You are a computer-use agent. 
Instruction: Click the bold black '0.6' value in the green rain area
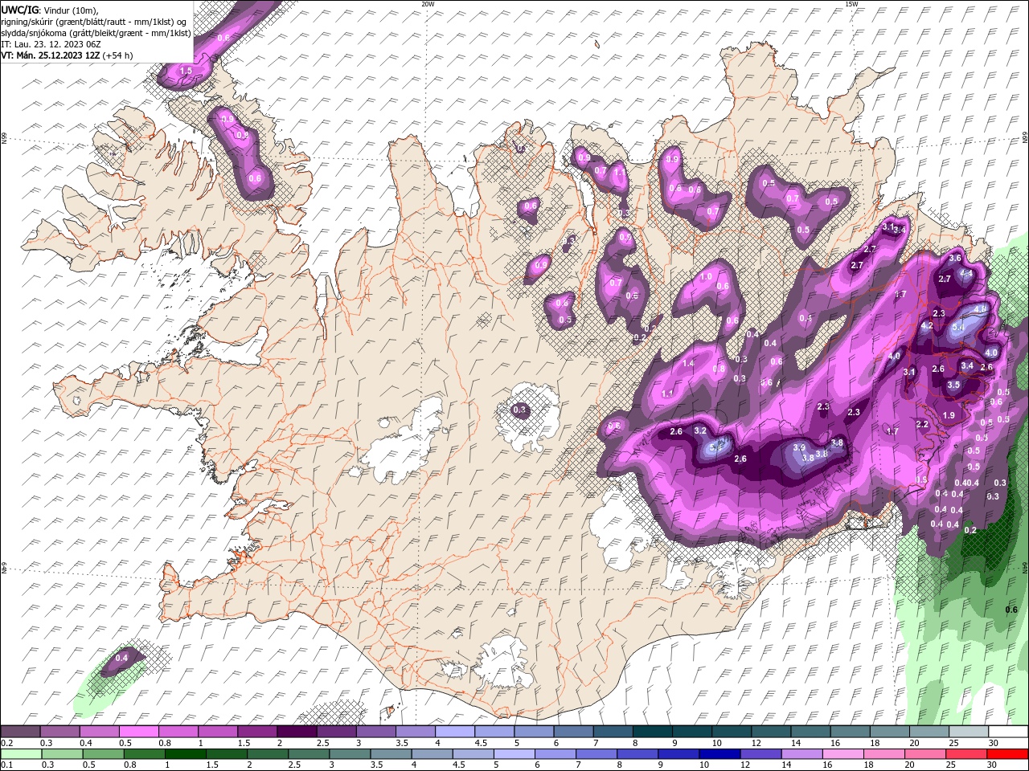click(1011, 610)
